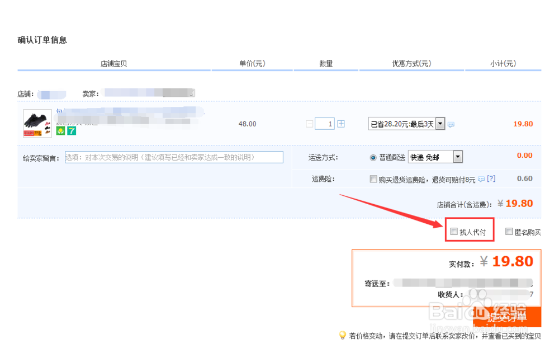This screenshot has width=559, height=348.
Task: Click the tooltip icon next to shipping insurance text
Action: point(481,179)
